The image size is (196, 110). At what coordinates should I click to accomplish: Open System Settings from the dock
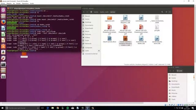click(3, 58)
